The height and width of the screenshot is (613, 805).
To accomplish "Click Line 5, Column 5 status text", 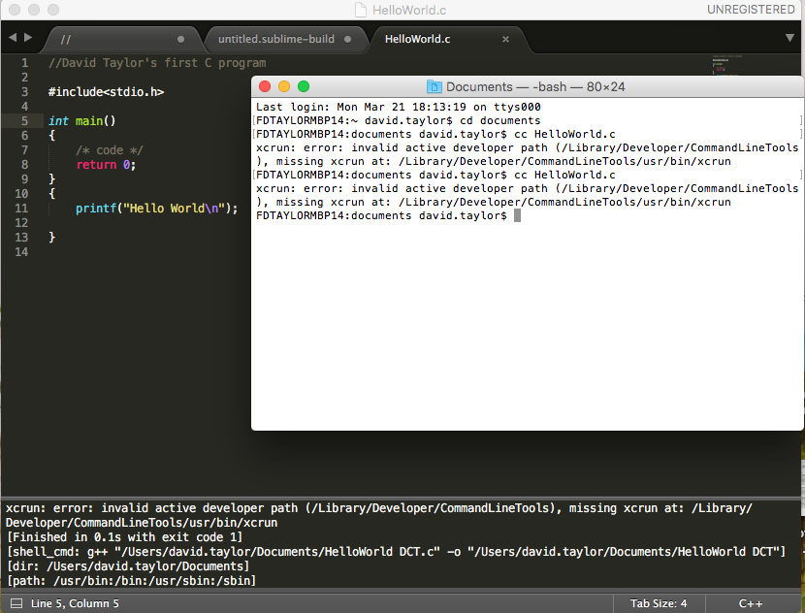I will (x=75, y=603).
